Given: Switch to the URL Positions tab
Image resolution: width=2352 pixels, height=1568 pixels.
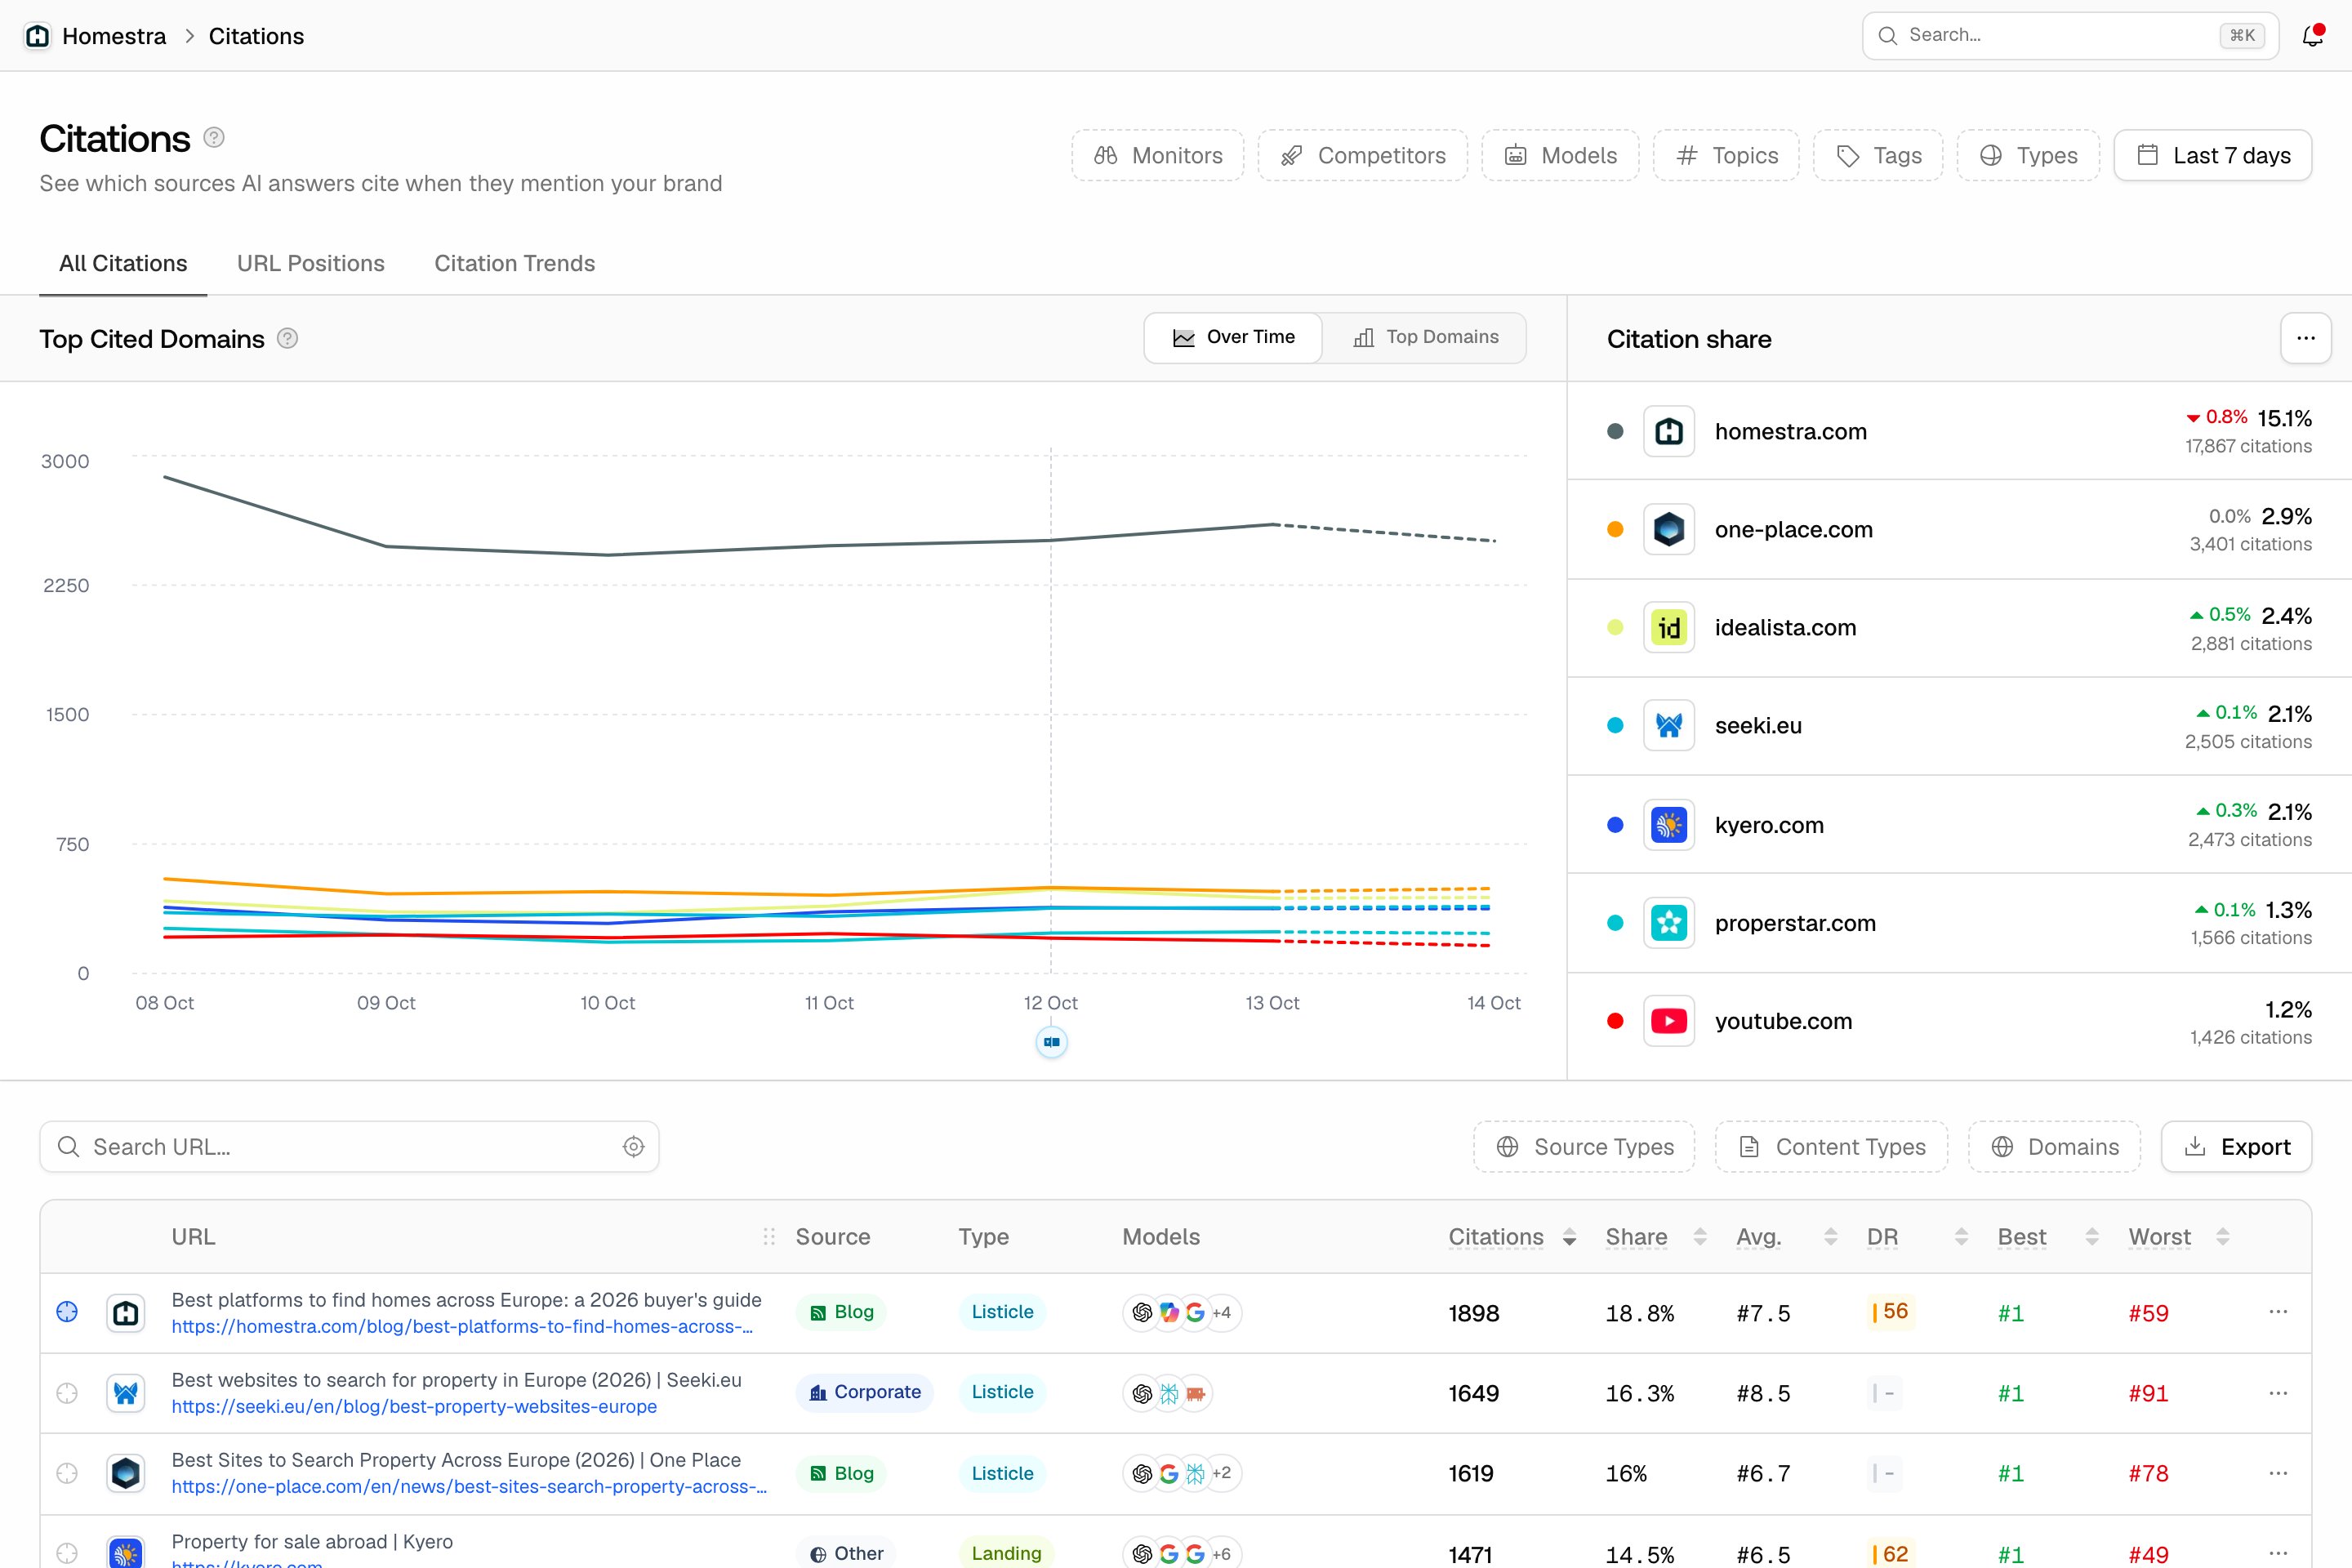Looking at the screenshot, I should point(311,263).
